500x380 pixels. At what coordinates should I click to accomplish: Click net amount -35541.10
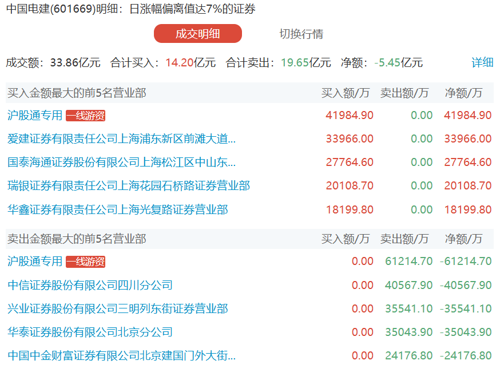[466, 308]
